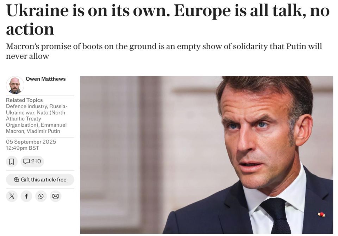Bookmark this article using the save icon

(x=12, y=161)
